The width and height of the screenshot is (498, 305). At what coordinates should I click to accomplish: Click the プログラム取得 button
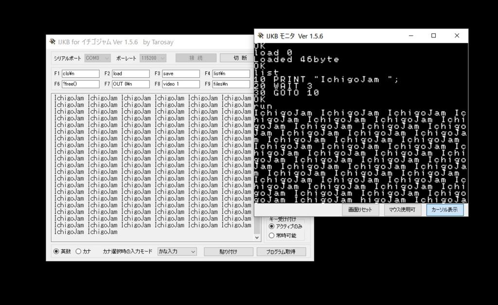281,252
